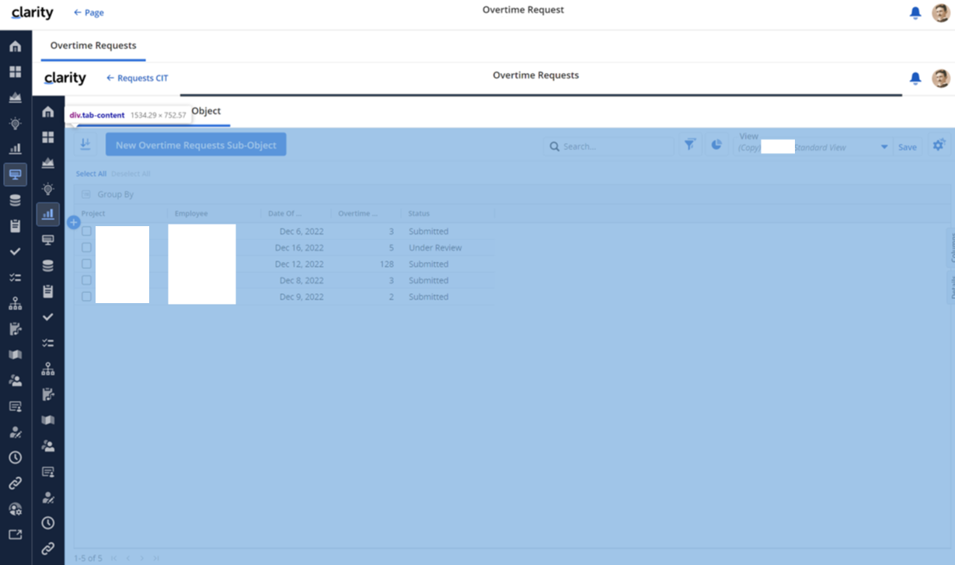Screen dimensions: 955x565
Task: Open the external link icon in outer sidebar
Action: pyautogui.click(x=15, y=535)
